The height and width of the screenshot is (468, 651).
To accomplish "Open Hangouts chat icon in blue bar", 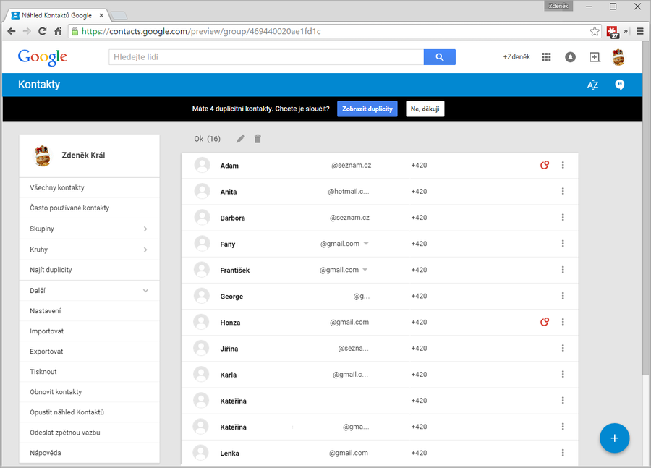I will 619,85.
